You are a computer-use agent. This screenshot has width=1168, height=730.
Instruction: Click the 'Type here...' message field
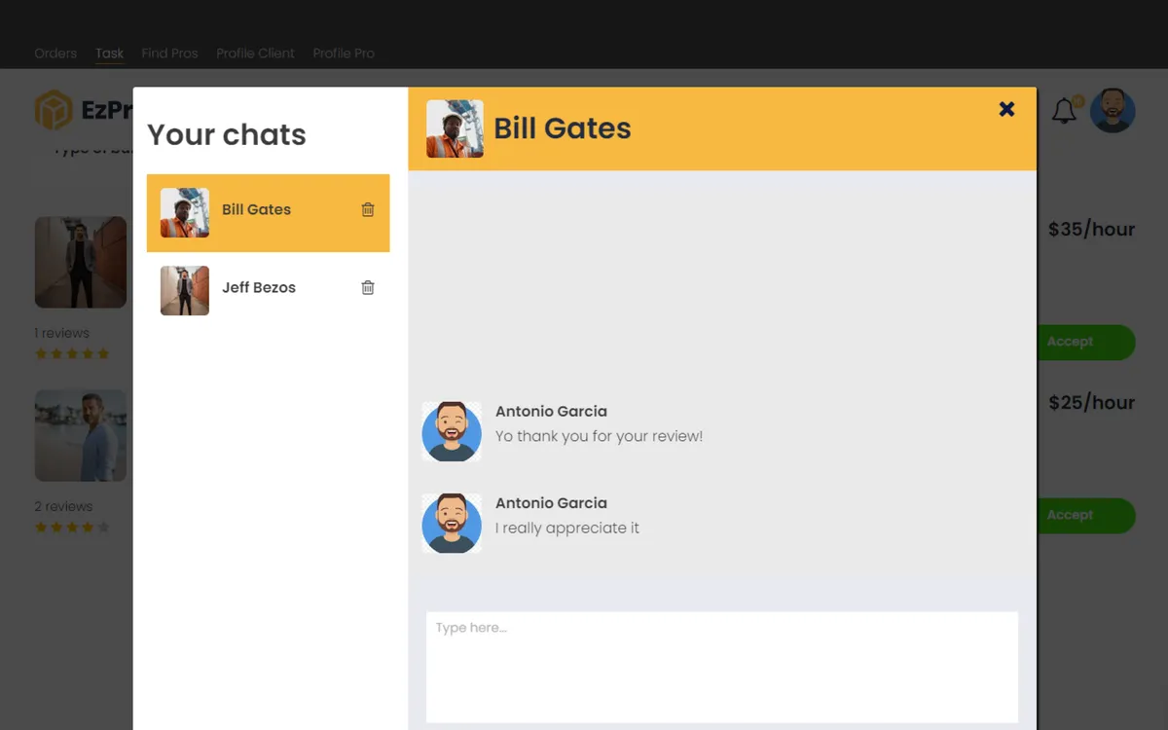click(722, 667)
